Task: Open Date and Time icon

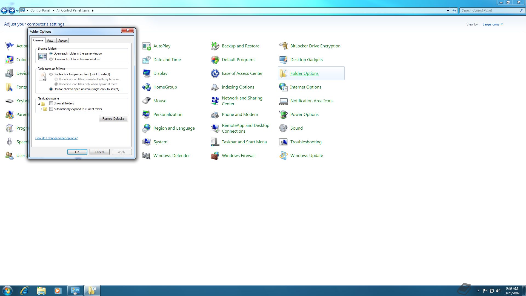Action: click(x=147, y=60)
